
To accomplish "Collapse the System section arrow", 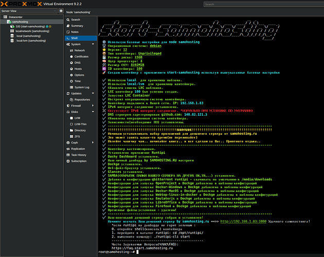I will click(x=93, y=44).
